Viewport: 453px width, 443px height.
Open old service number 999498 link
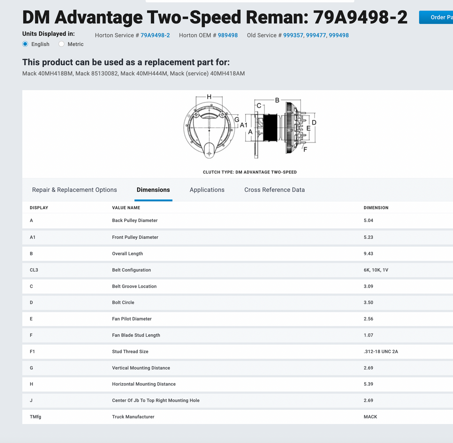click(x=339, y=35)
